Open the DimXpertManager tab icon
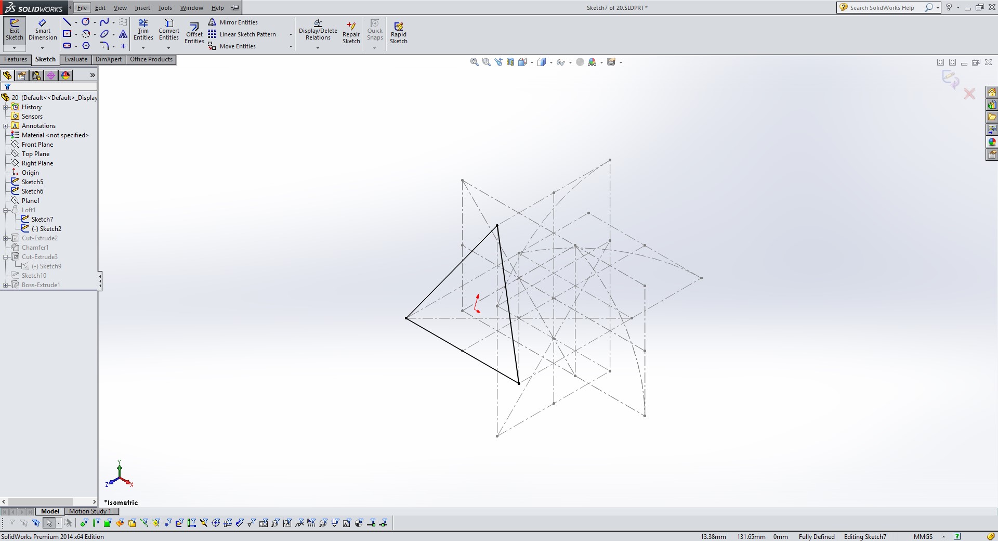The image size is (998, 541). point(51,75)
